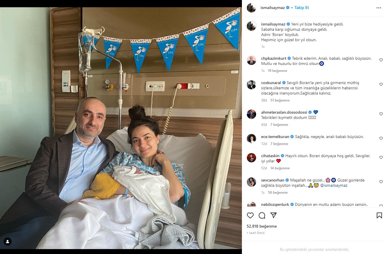Viewport: 384px width, 254px height.
Task: Like the post with the heart icon
Action: pyautogui.click(x=250, y=215)
